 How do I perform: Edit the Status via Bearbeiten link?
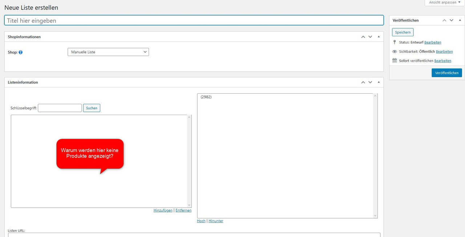[433, 42]
